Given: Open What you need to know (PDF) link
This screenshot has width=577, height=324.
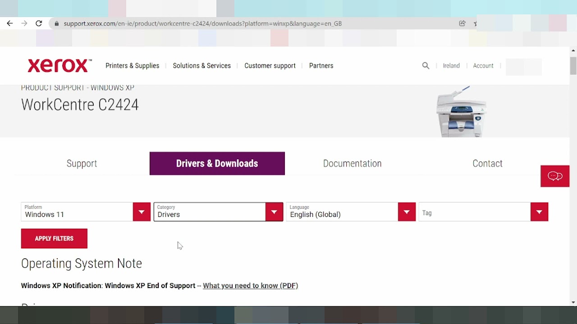Looking at the screenshot, I should tap(250, 286).
